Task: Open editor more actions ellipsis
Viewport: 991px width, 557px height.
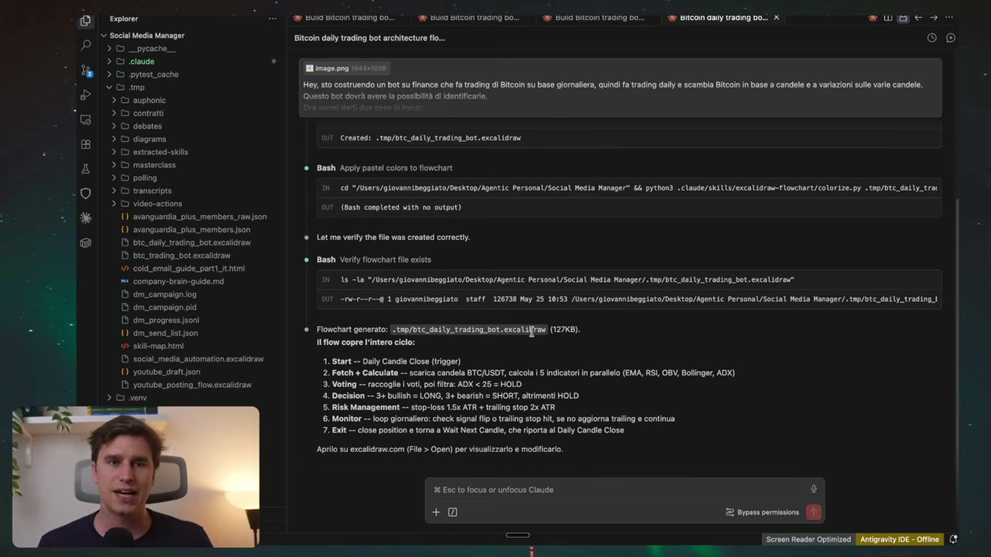Action: (x=949, y=18)
